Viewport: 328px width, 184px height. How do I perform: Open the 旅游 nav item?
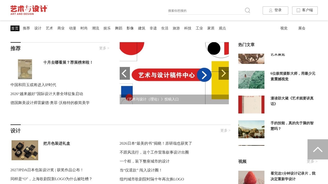click(x=176, y=28)
